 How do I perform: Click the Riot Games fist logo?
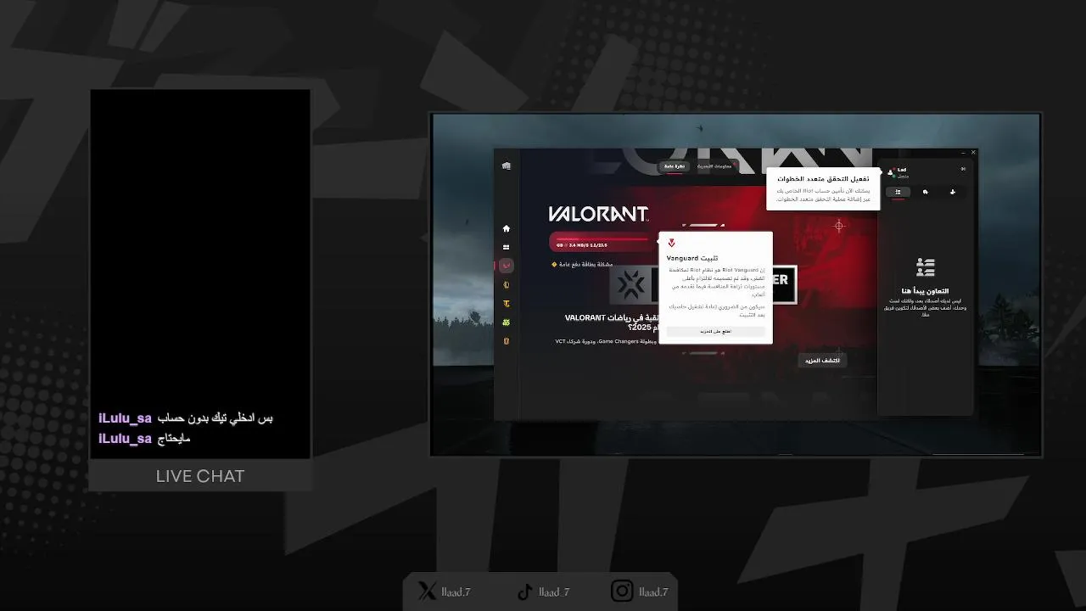[507, 165]
